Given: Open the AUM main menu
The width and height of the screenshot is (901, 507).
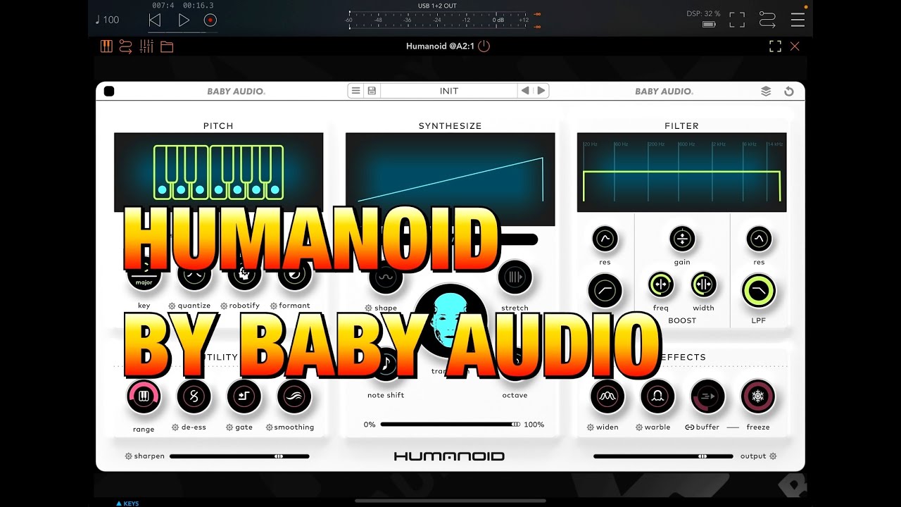Looking at the screenshot, I should pyautogui.click(x=798, y=20).
